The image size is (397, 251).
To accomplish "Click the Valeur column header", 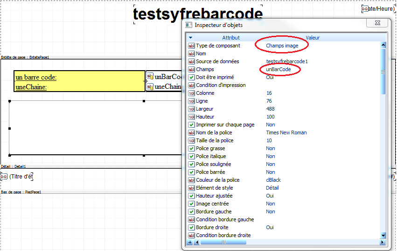I will pos(313,38).
